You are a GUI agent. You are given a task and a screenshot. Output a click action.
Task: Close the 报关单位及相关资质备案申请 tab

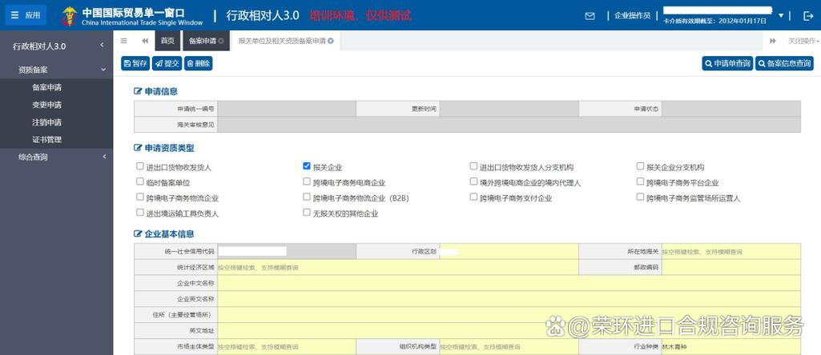coord(330,41)
